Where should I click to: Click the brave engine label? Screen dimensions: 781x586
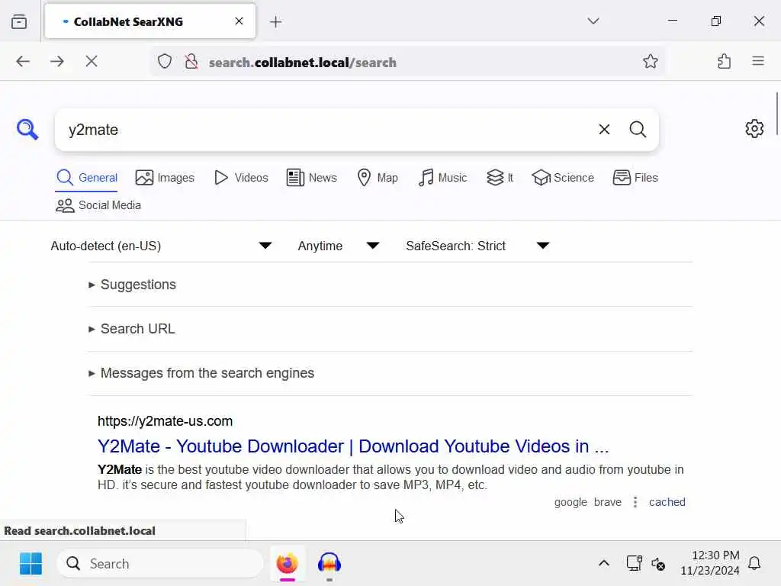[608, 502]
